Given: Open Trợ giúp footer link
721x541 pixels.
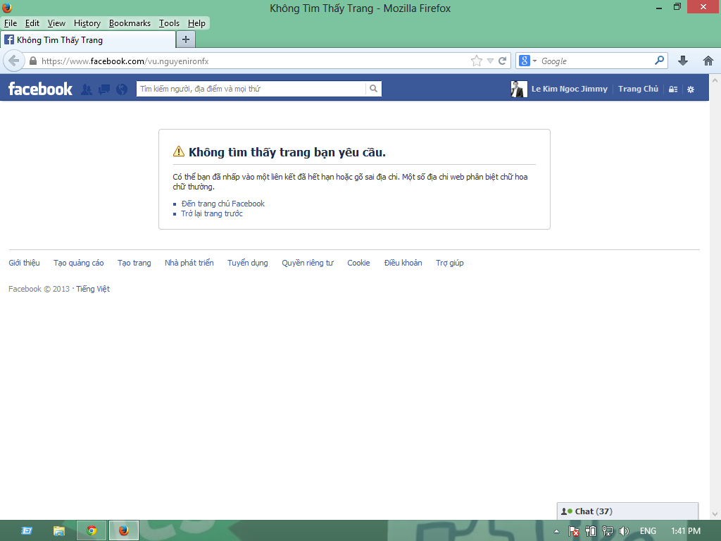Looking at the screenshot, I should click(450, 263).
